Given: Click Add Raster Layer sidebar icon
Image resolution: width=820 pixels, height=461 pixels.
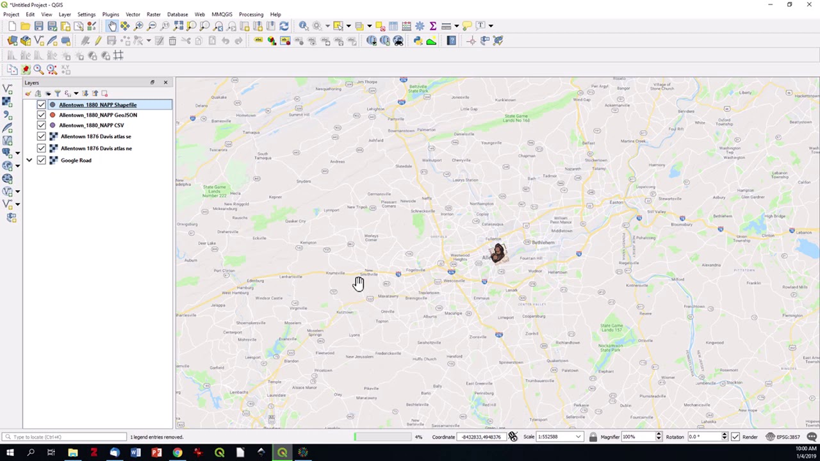Looking at the screenshot, I should pos(8,101).
